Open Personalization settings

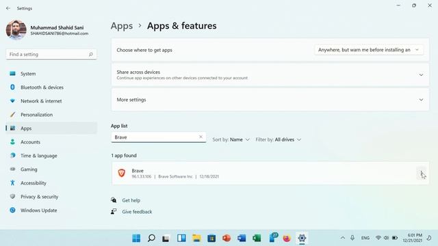51,115
